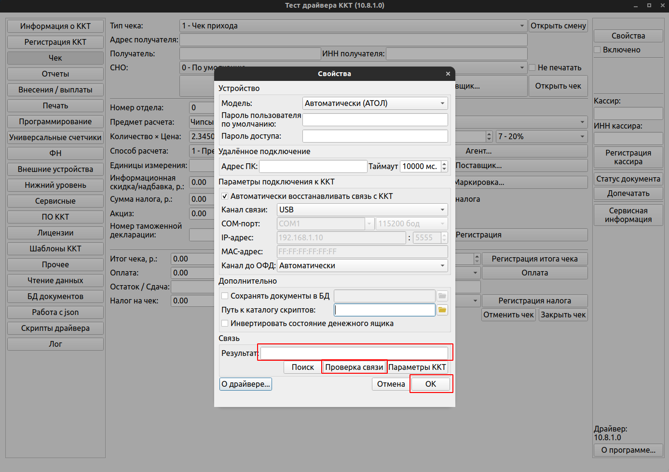Expand the Канал связи dropdown
The height and width of the screenshot is (472, 669).
362,210
